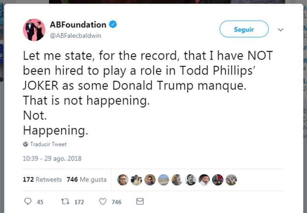Reply to the tweet via speech bubble icon

(x=28, y=202)
